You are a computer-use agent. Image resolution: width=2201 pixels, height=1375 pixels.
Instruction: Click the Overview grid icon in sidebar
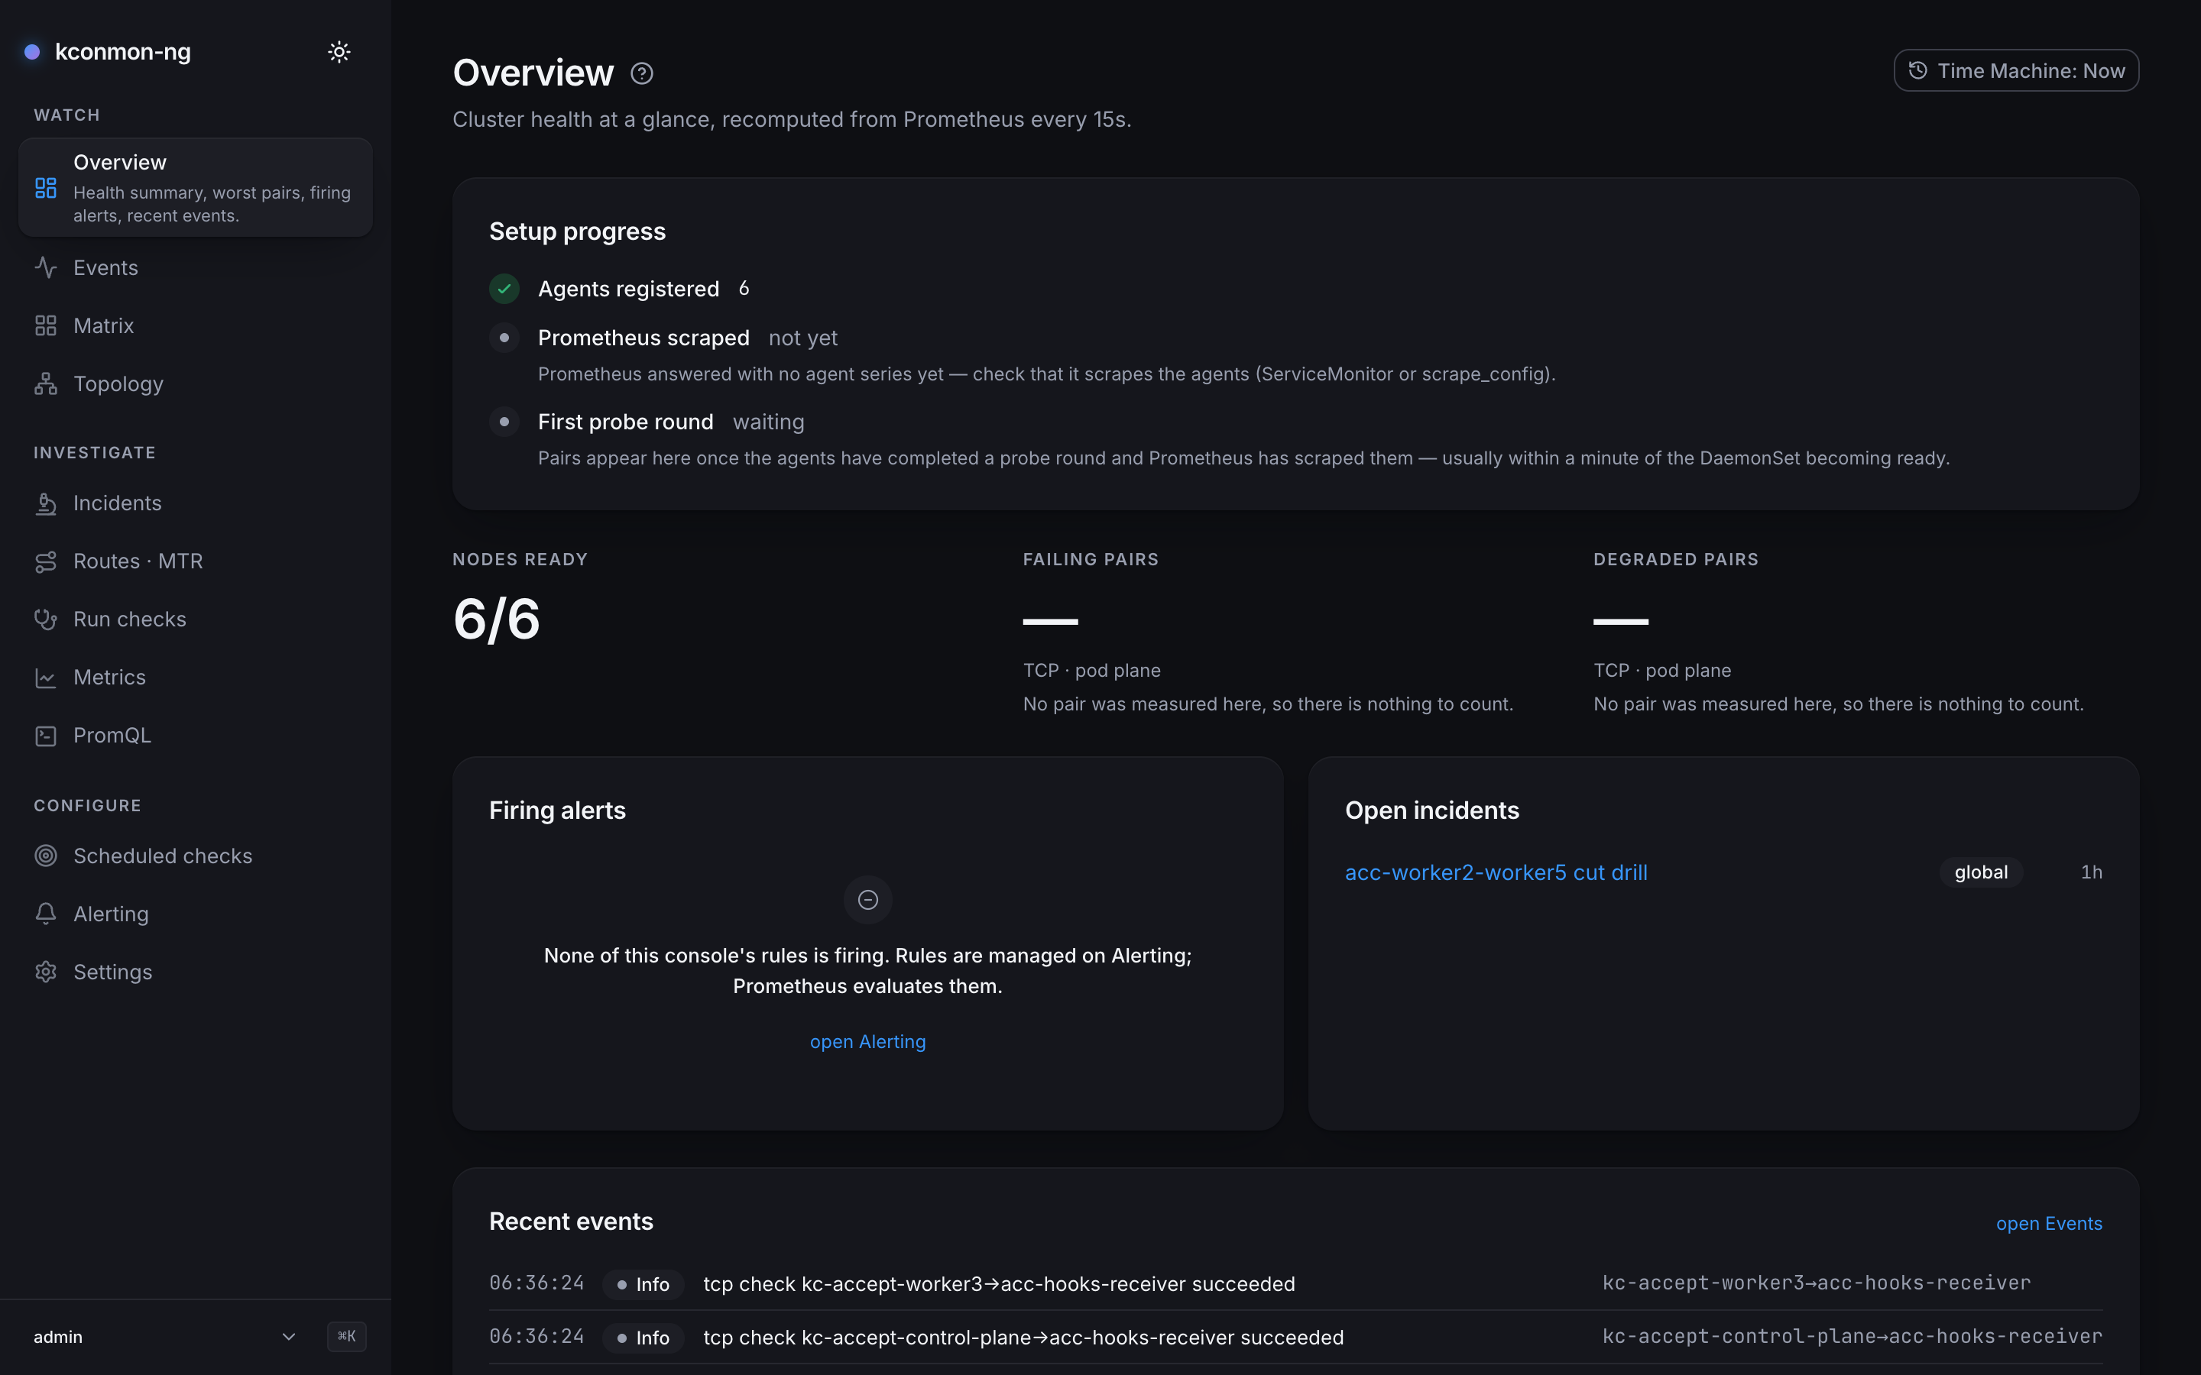pos(46,188)
